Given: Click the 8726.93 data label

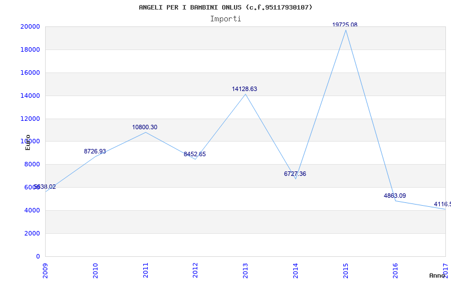Looking at the screenshot, I should point(95,151).
